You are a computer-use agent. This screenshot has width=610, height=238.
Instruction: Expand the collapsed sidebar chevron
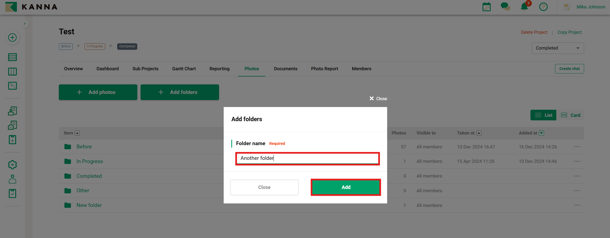coord(25,24)
